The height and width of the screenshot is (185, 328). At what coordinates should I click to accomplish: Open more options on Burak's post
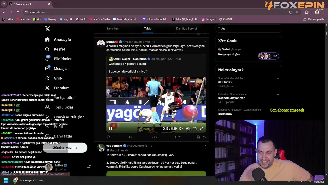click(204, 42)
